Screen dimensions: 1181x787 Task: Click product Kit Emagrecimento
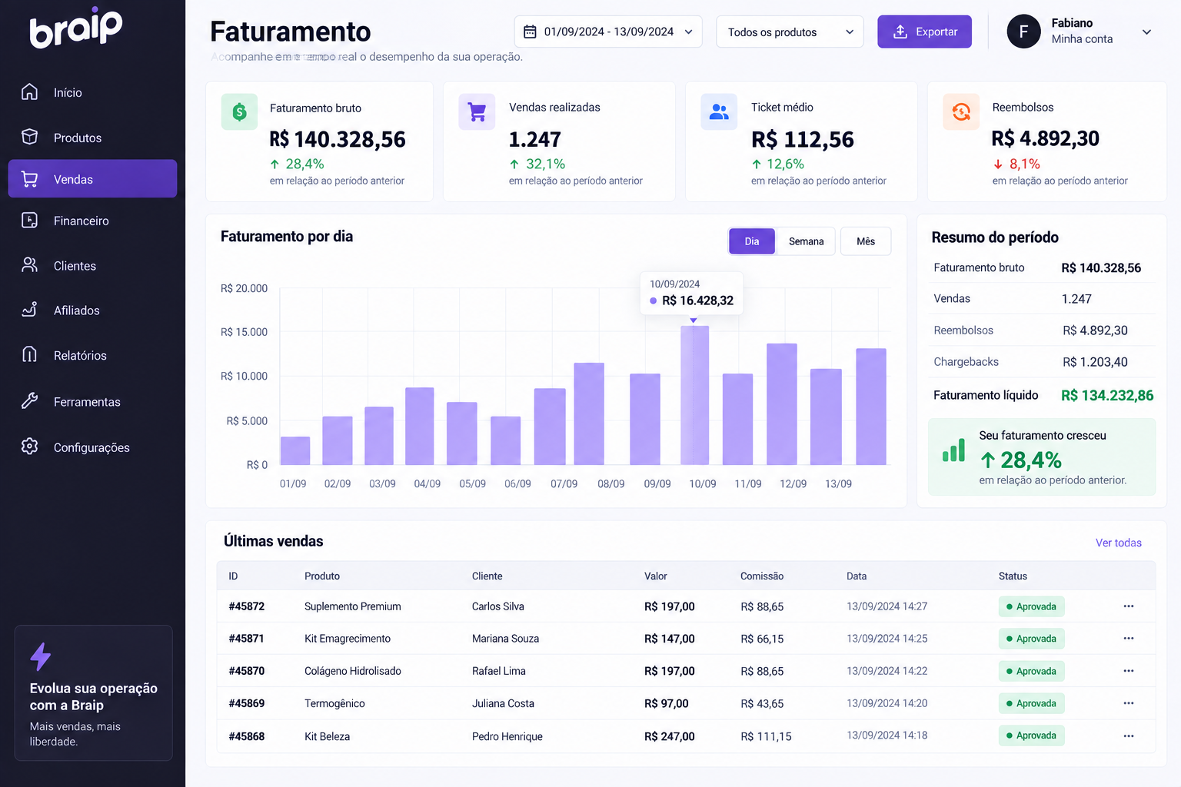pyautogui.click(x=348, y=639)
